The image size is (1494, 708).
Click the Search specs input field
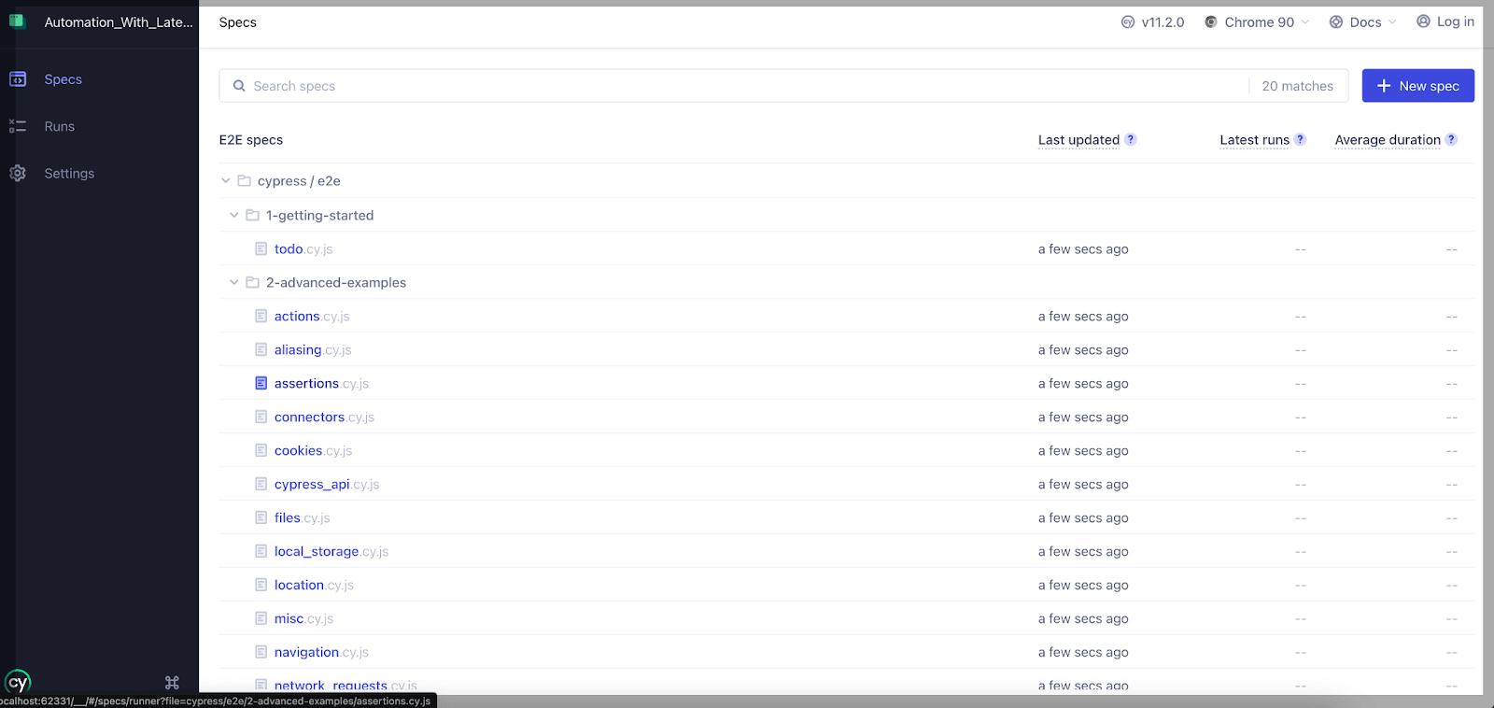pos(734,86)
